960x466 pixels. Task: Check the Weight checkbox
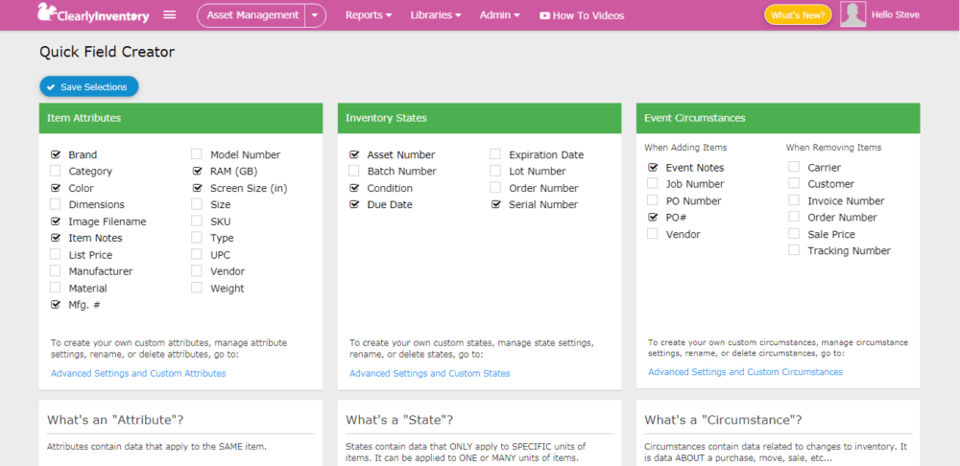click(x=197, y=288)
